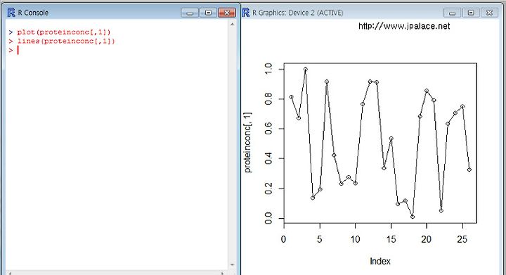Screen dimensions: 506x275
Task: Click the proteinconc[, 1] y-axis label
Action: (247, 143)
